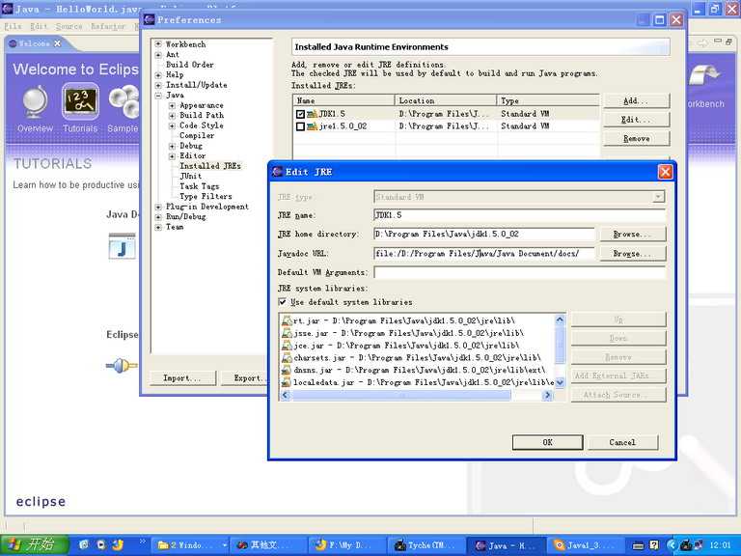The image size is (741, 556).
Task: Click the JRE home directory field
Action: click(484, 234)
